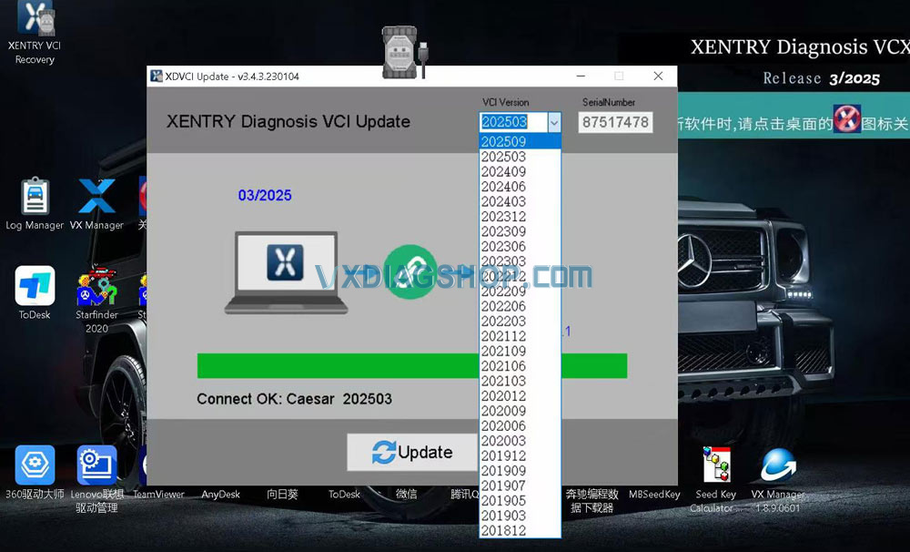Image resolution: width=910 pixels, height=552 pixels.
Task: Select version 202503 from list
Action: pos(520,157)
